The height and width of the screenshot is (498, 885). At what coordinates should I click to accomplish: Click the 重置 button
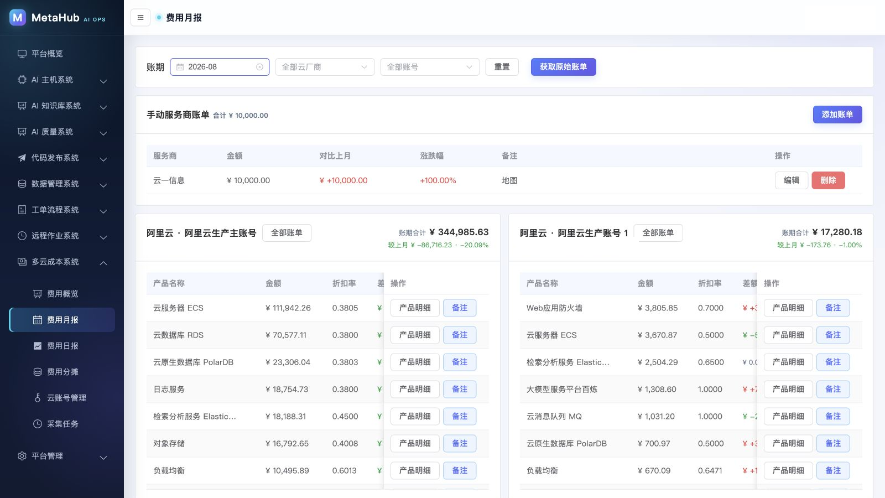pos(502,67)
